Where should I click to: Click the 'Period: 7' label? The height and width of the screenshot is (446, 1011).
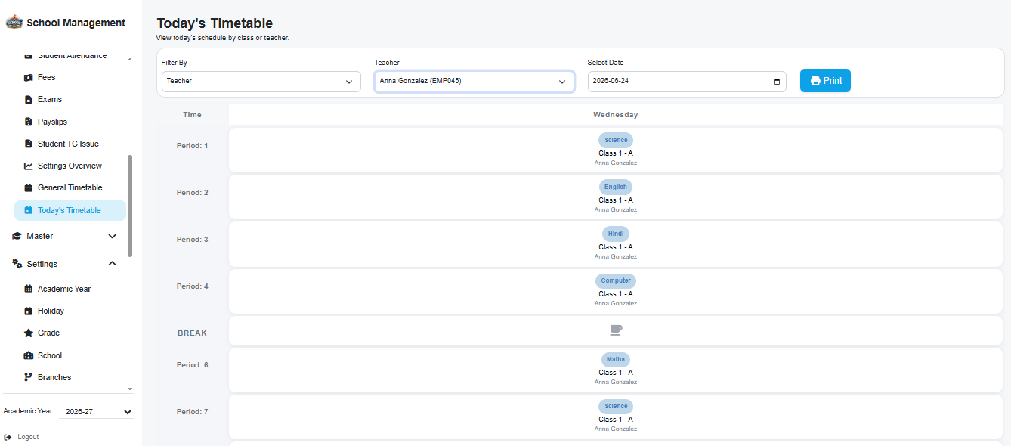coord(193,412)
